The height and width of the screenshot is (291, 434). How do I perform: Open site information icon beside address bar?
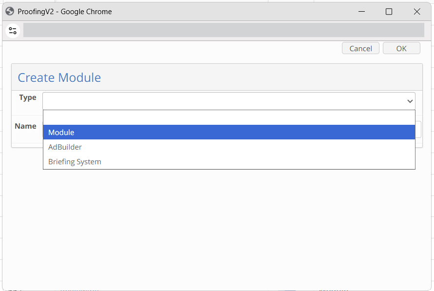click(13, 30)
